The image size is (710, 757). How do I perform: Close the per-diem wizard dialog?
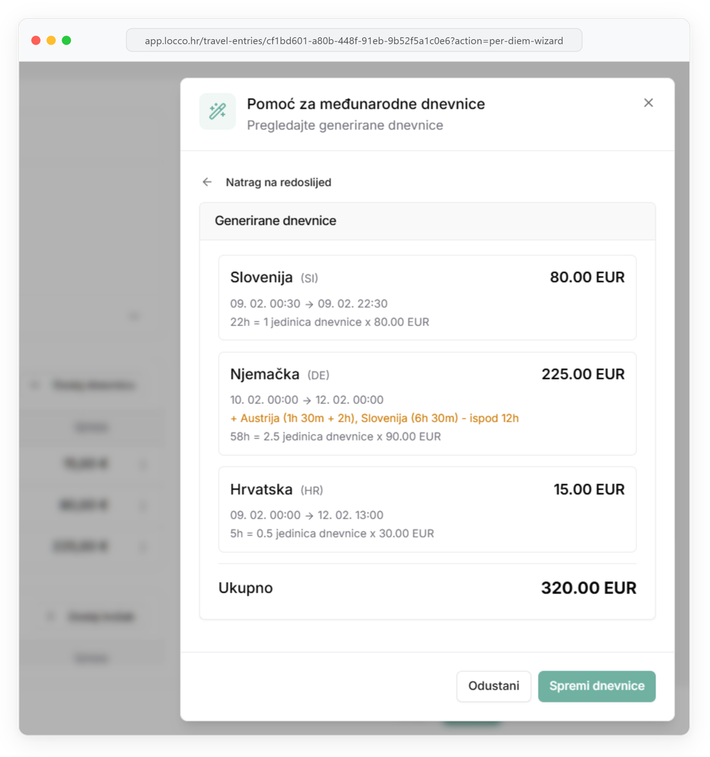click(x=648, y=103)
